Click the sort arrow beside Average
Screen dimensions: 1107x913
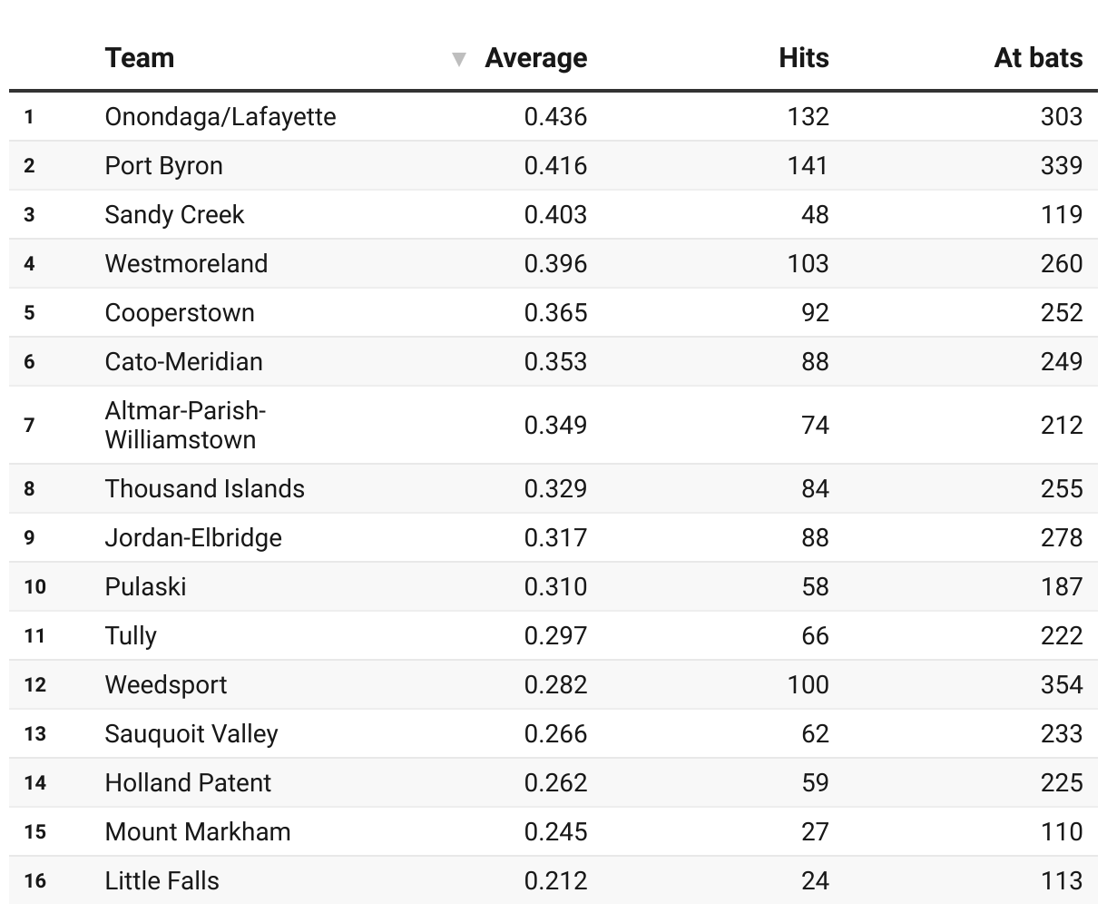tap(459, 60)
